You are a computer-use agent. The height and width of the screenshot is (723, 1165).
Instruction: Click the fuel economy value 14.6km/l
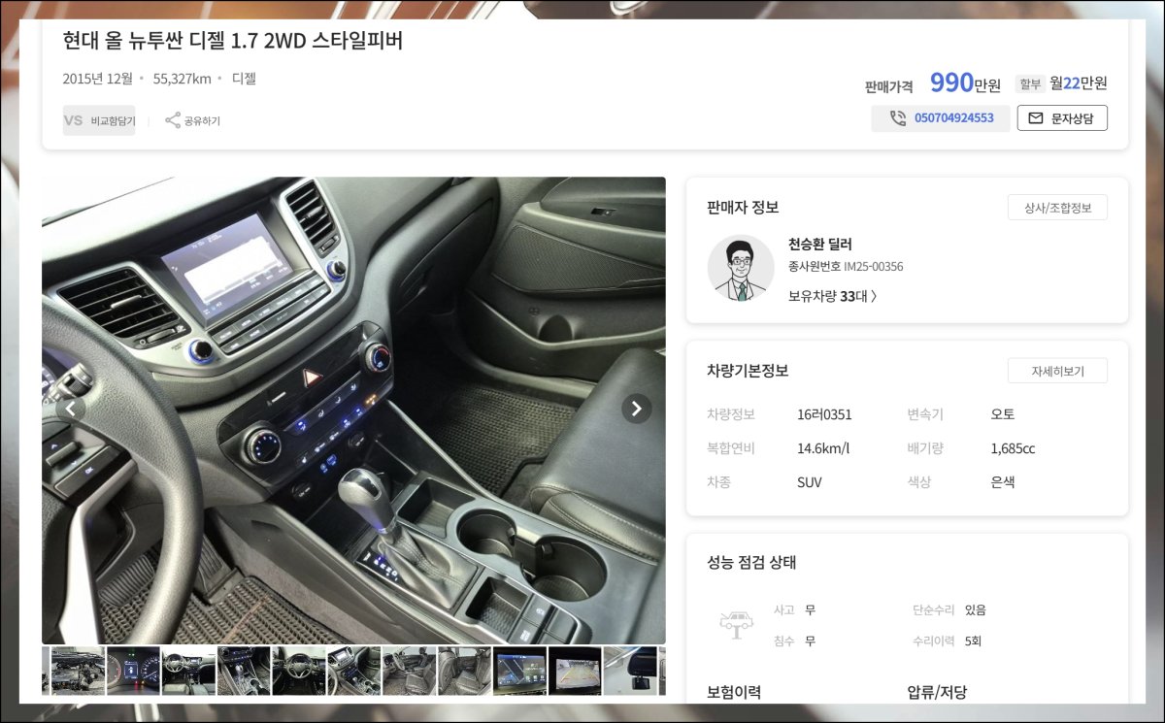tap(823, 448)
